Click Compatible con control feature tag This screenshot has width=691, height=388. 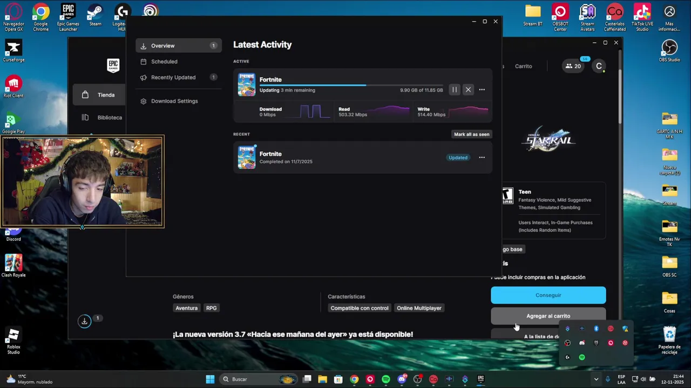pos(360,308)
